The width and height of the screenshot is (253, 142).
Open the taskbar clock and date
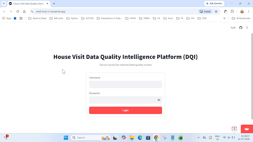(x=244, y=138)
